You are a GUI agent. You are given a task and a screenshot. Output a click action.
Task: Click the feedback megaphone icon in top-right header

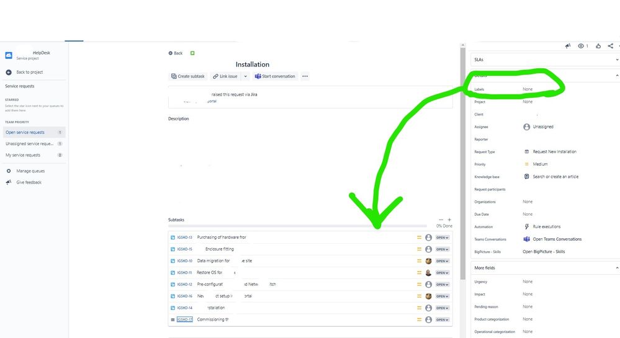tap(568, 46)
